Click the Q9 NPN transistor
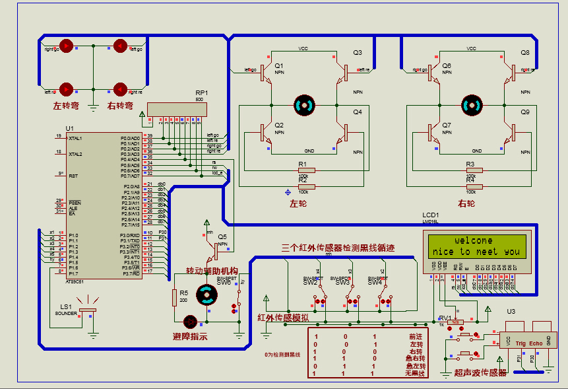The image size is (568, 389). pos(510,133)
